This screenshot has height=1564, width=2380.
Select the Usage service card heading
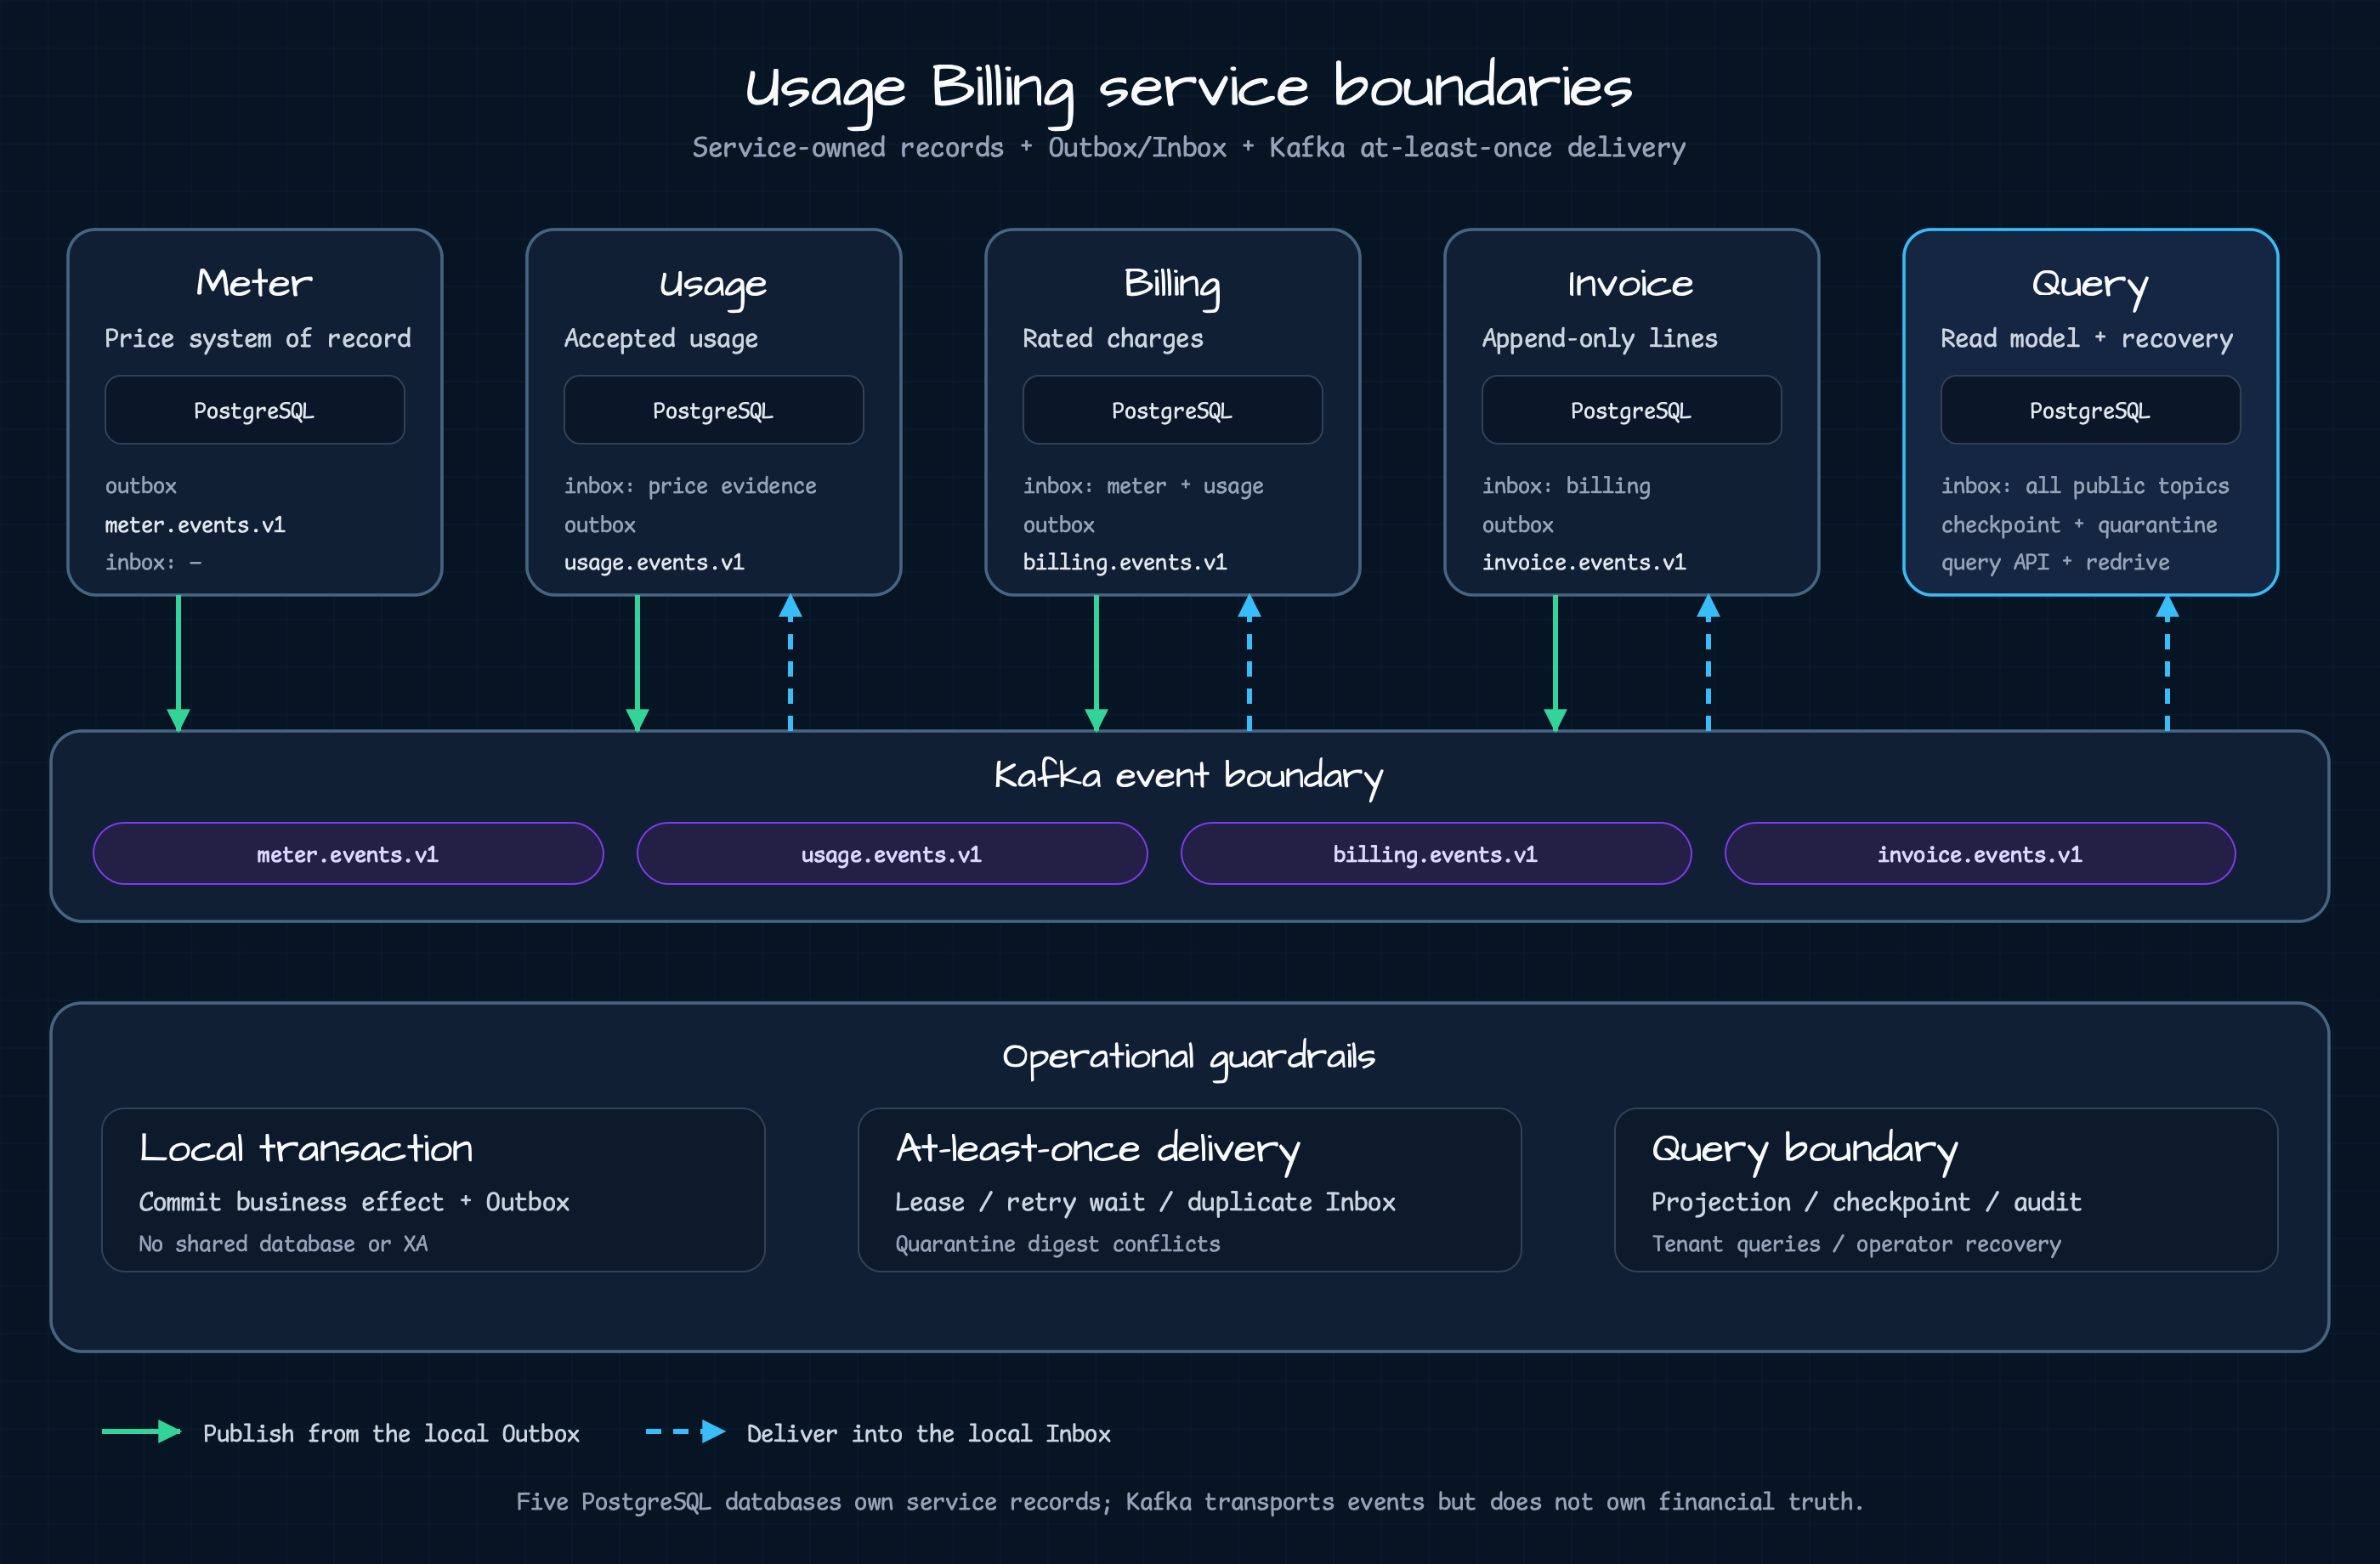[x=713, y=286]
